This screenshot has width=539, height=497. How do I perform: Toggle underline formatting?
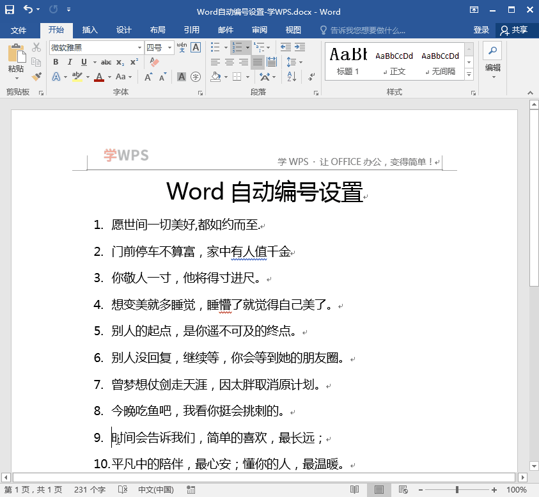tap(84, 61)
